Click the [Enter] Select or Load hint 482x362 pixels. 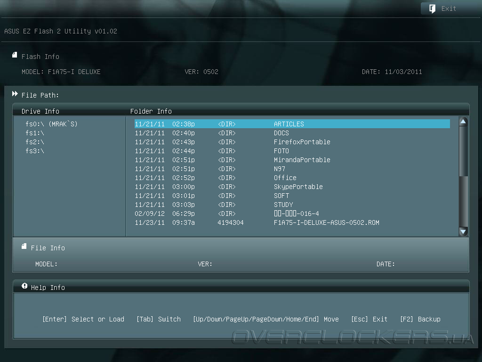(x=83, y=319)
